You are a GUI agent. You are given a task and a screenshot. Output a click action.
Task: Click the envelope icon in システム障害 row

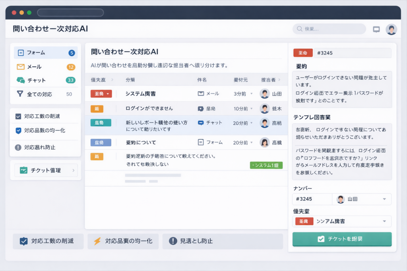[x=201, y=94]
